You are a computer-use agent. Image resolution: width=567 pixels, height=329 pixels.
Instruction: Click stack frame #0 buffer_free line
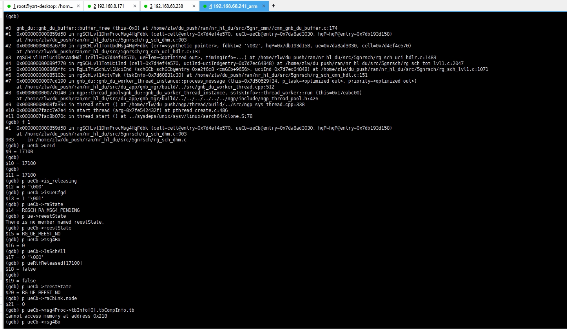(171, 28)
